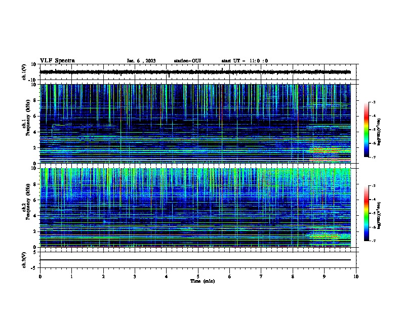Click the '-3' label on ch.2 colorbar
Image resolution: width=401 pixels, height=310 pixels.
[x=374, y=186]
